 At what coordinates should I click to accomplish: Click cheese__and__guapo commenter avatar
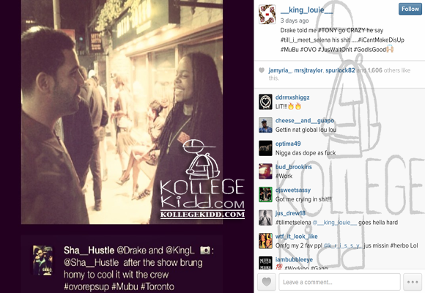[265, 125]
